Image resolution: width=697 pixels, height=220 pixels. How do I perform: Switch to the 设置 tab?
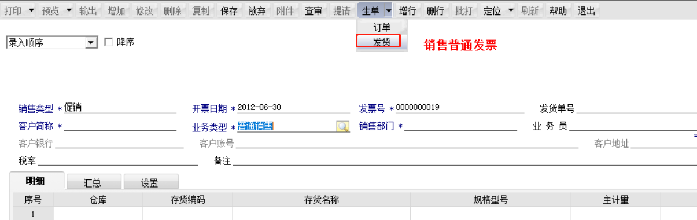pyautogui.click(x=150, y=182)
